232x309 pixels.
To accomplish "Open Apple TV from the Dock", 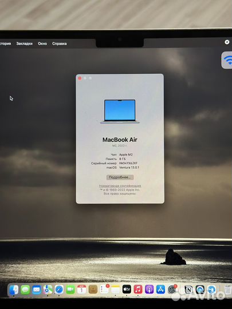I will (x=127, y=290).
